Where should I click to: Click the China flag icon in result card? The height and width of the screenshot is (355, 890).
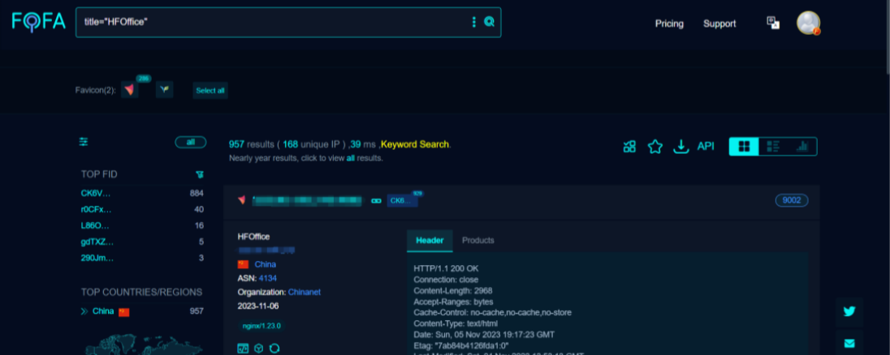243,264
